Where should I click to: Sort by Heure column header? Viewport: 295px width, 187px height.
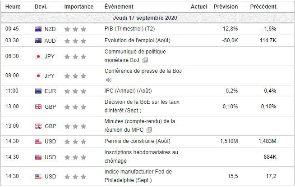(13, 7)
